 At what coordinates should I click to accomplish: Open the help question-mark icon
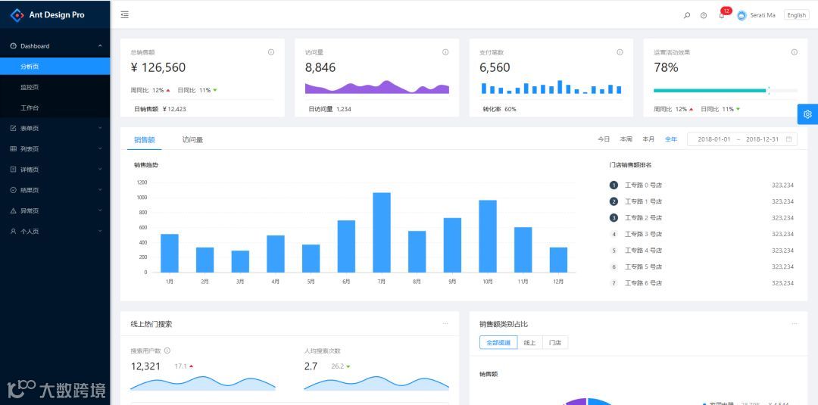click(x=704, y=15)
